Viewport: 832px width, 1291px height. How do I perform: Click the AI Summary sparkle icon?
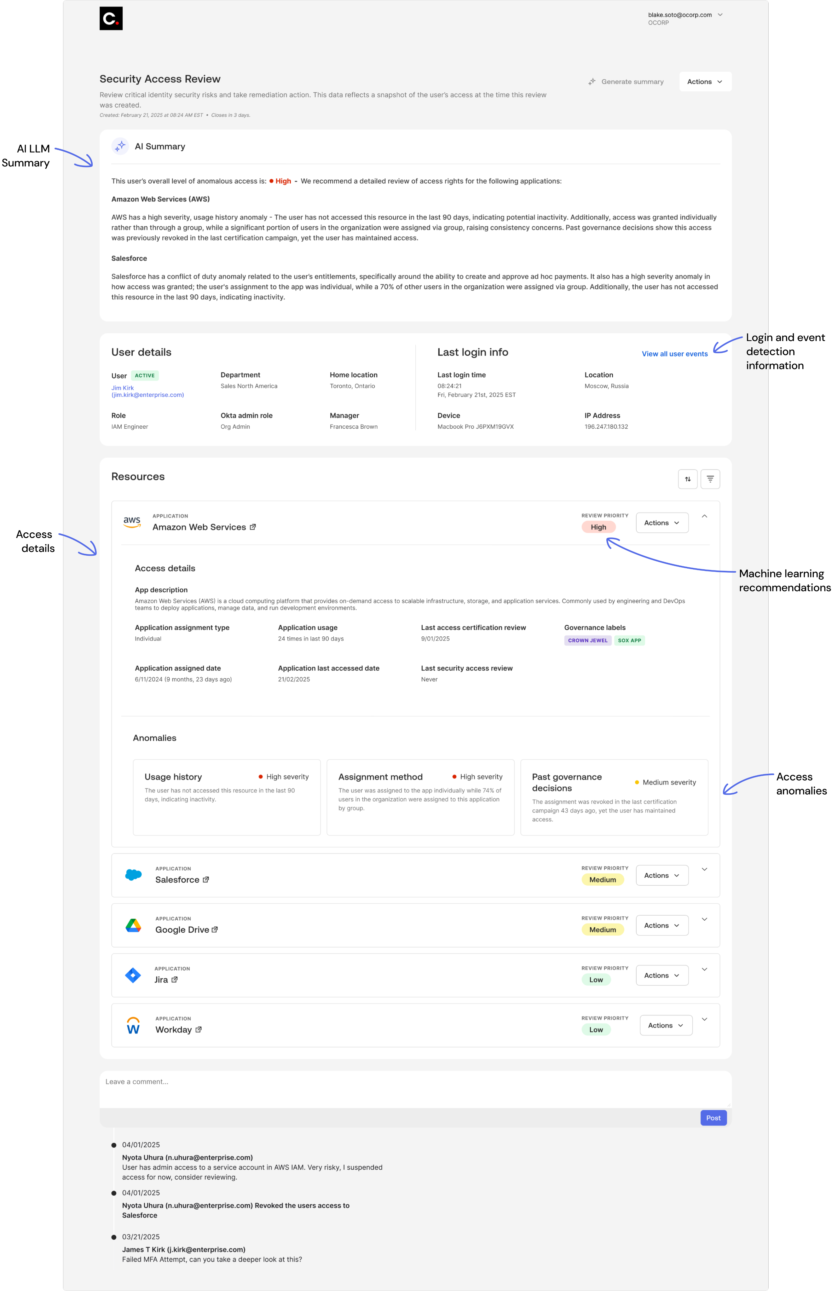click(120, 146)
